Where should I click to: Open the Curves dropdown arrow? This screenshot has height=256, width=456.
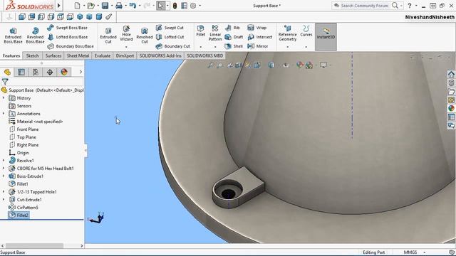306,47
